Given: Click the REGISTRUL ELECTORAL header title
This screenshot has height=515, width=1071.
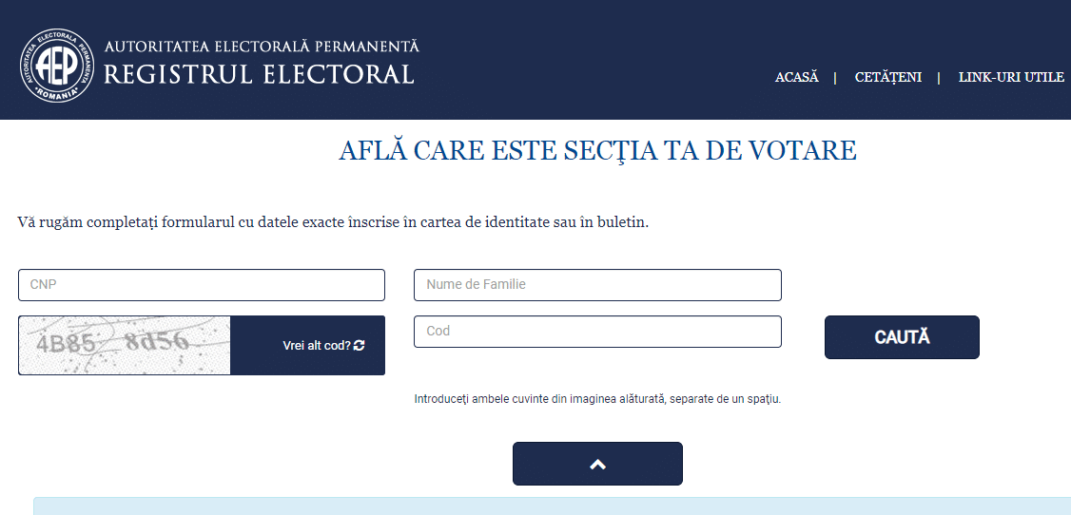Looking at the screenshot, I should [259, 74].
